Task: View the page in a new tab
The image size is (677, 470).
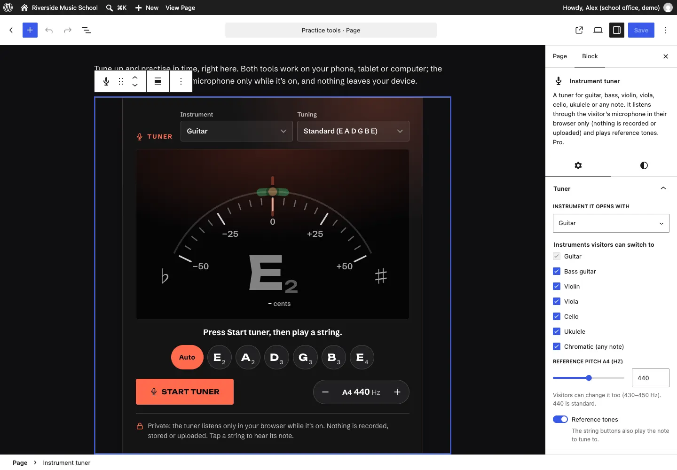Action: tap(579, 30)
